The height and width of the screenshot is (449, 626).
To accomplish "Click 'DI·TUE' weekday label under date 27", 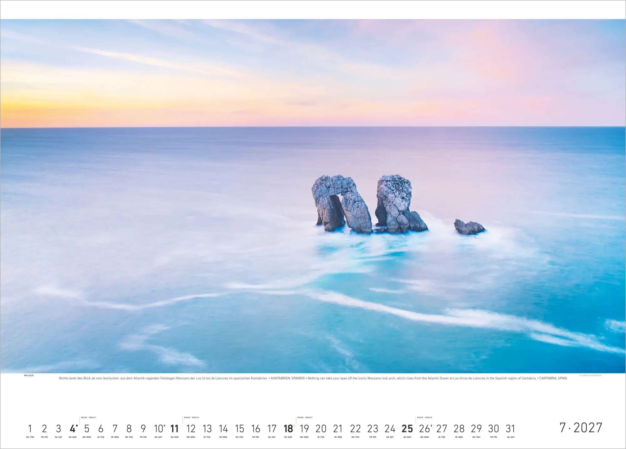I will pos(442,437).
